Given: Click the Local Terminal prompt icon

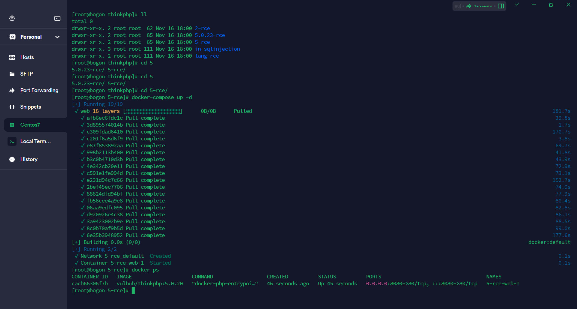Looking at the screenshot, I should (x=12, y=141).
